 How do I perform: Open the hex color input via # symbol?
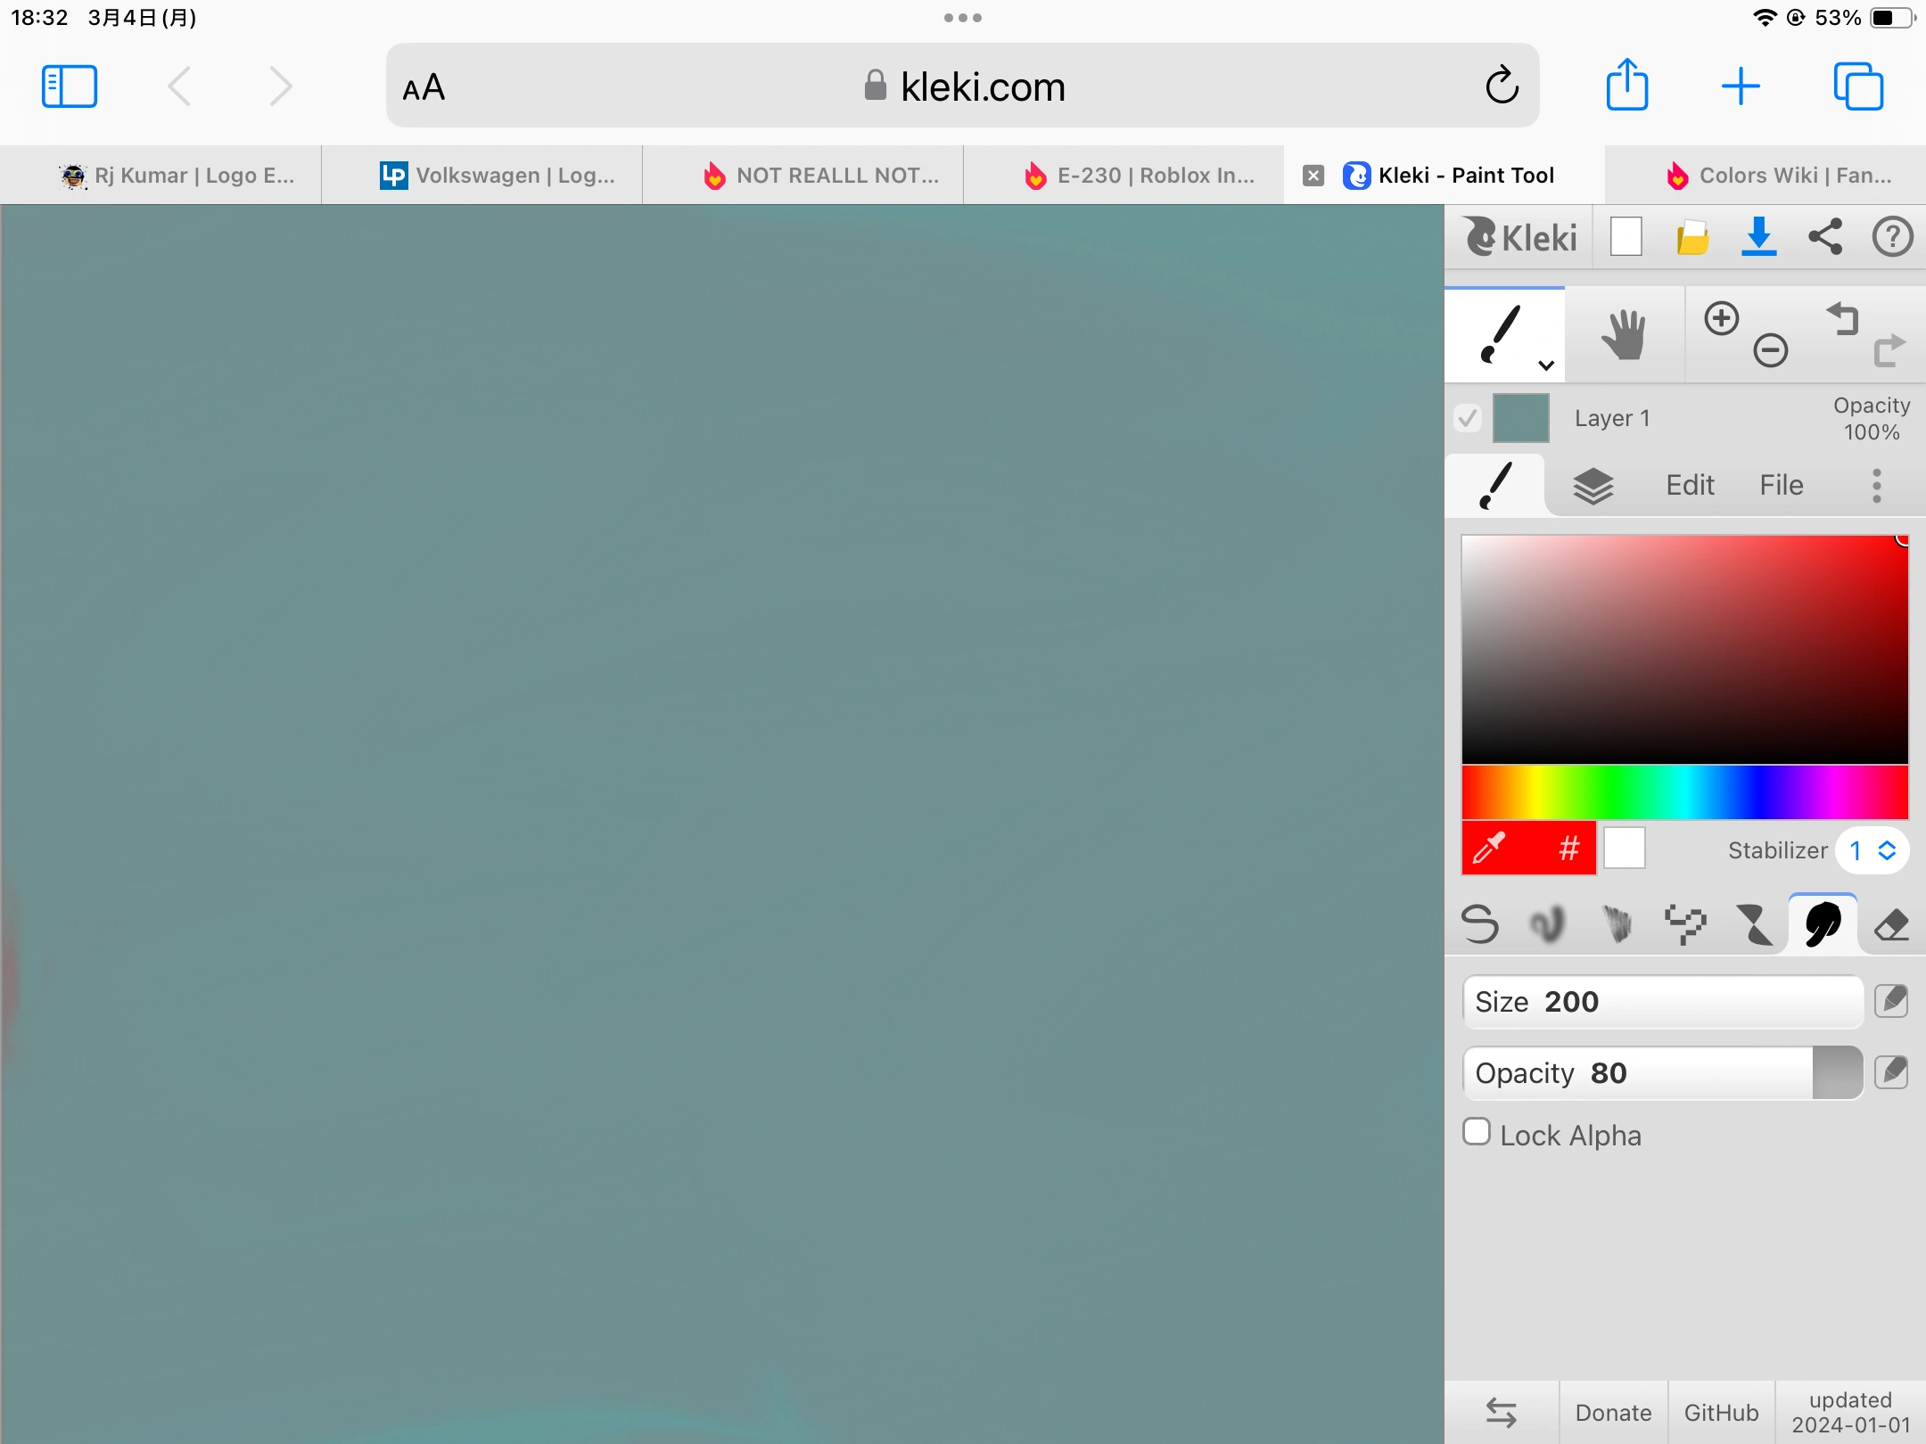(x=1569, y=849)
